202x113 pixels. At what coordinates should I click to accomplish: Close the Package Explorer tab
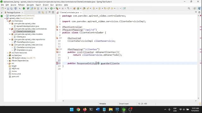[22, 13]
